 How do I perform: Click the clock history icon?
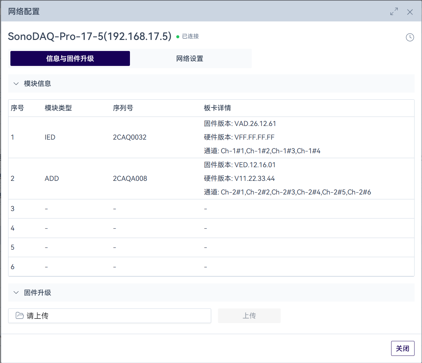pyautogui.click(x=410, y=37)
